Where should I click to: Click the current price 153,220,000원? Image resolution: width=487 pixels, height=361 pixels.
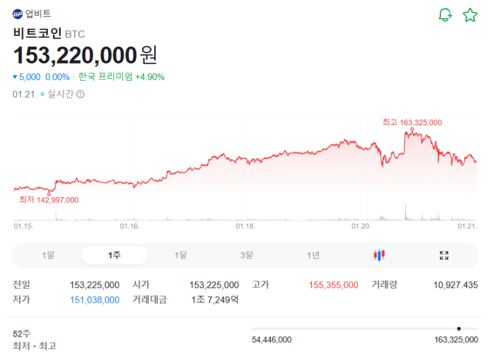coord(85,54)
